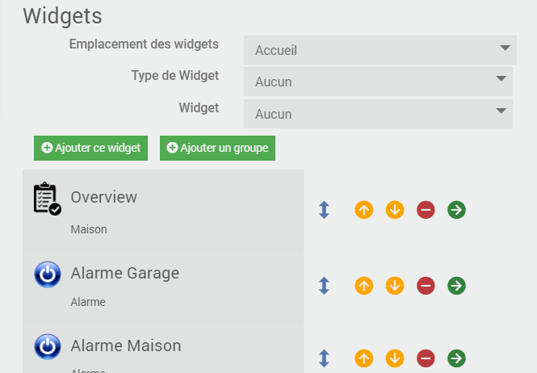
Task: Select the Alarme Garage power icon
Action: 48,275
